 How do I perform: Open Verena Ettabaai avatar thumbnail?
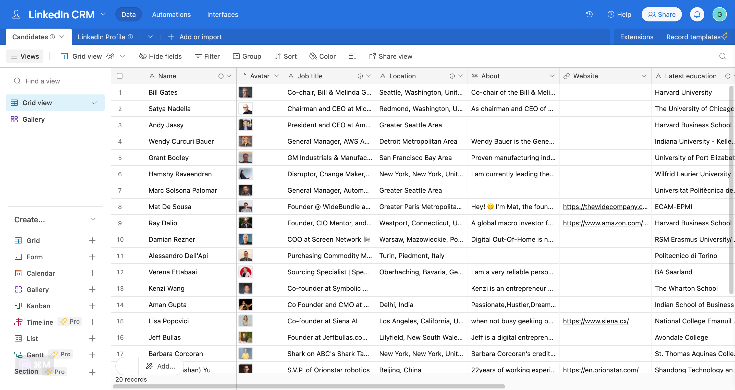point(246,272)
